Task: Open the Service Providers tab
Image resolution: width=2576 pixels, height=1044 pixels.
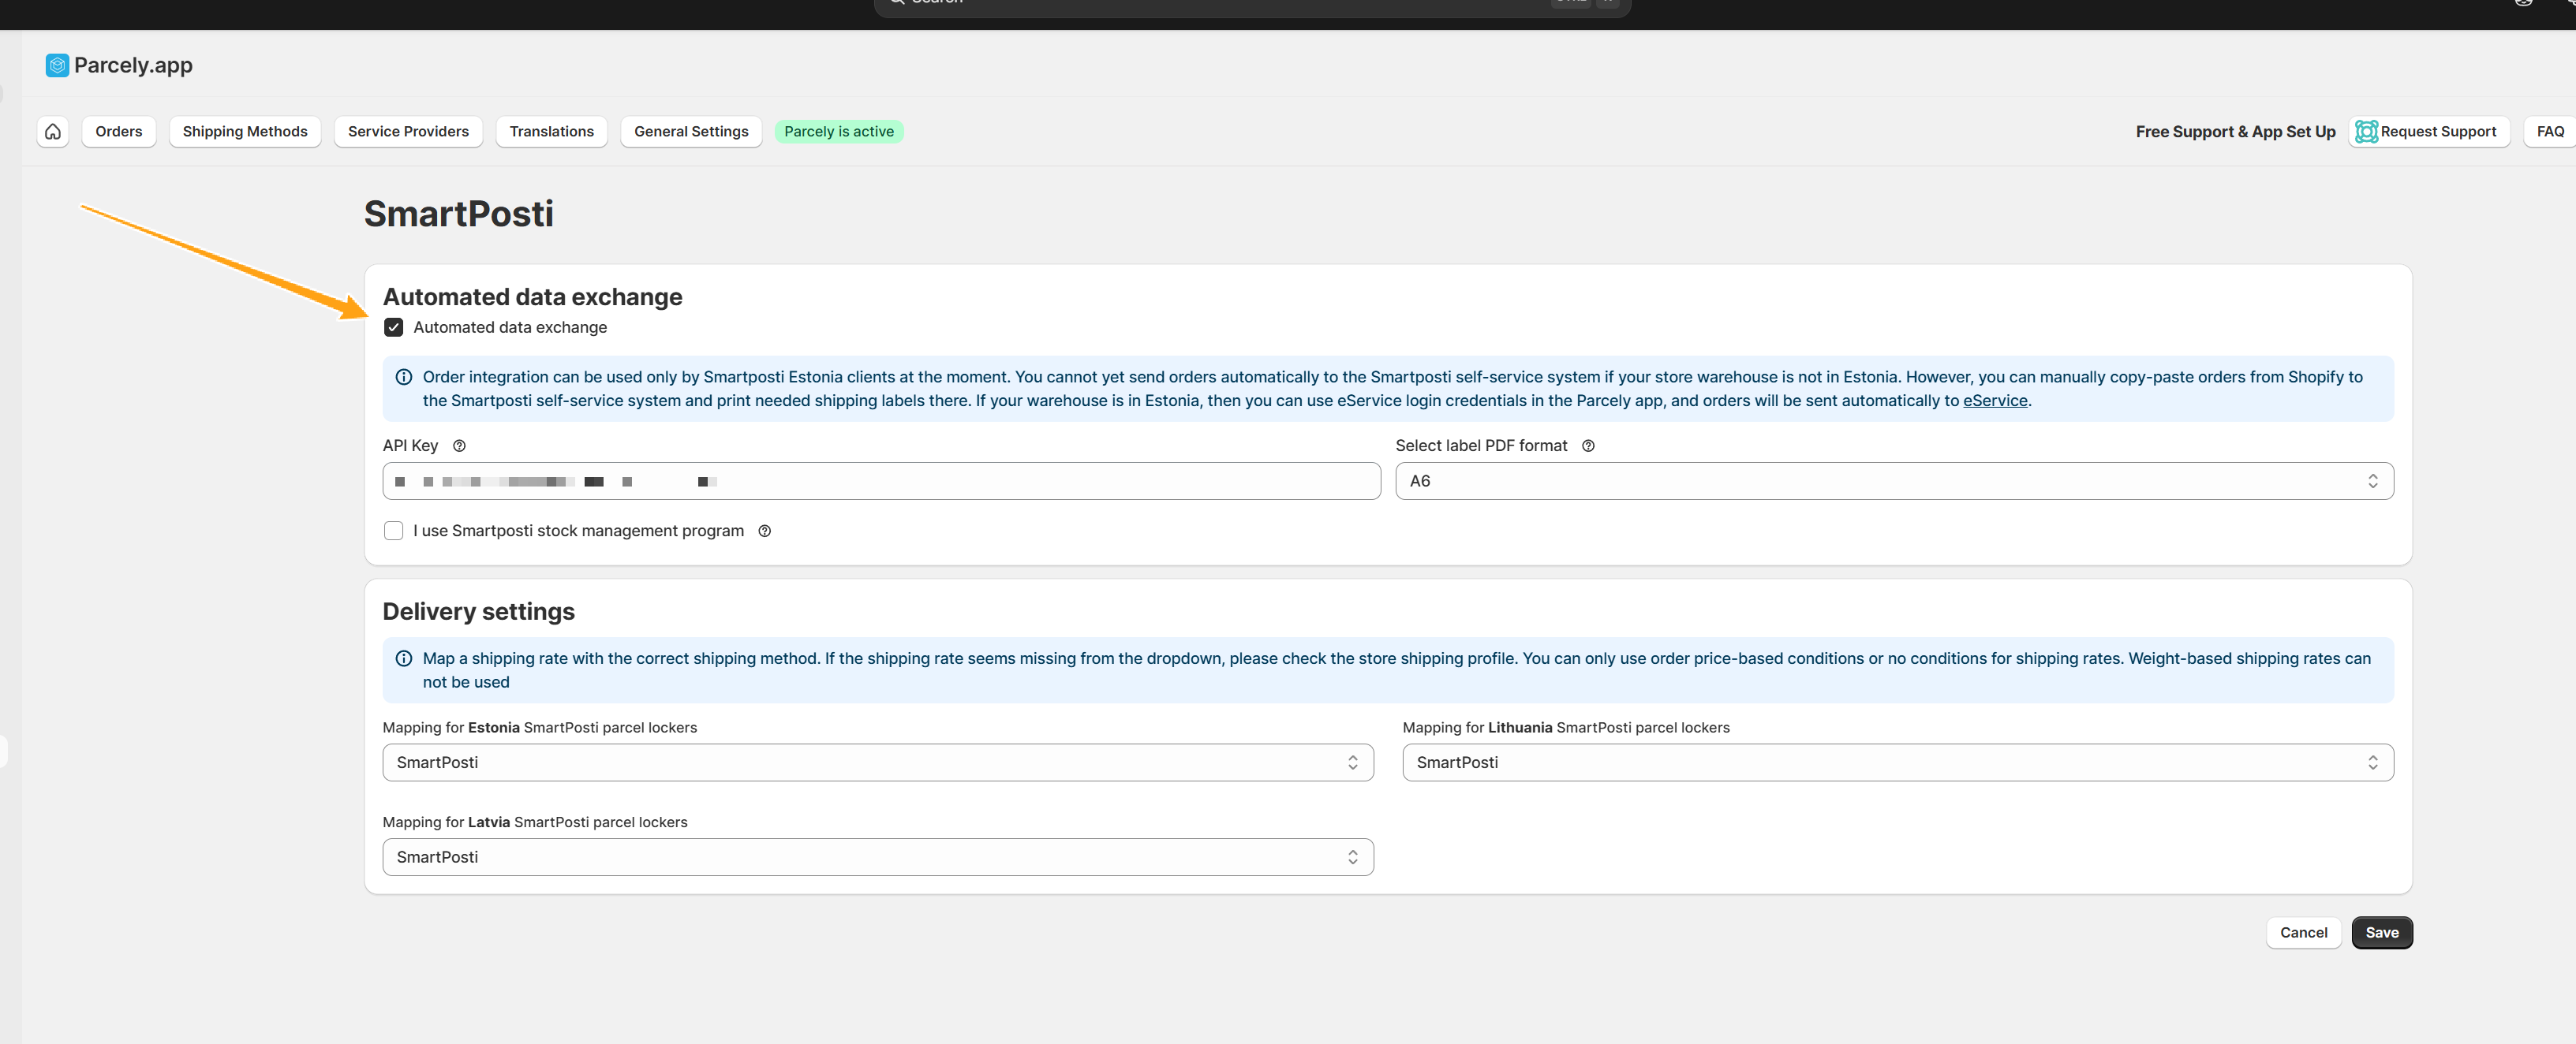Action: pos(408,131)
